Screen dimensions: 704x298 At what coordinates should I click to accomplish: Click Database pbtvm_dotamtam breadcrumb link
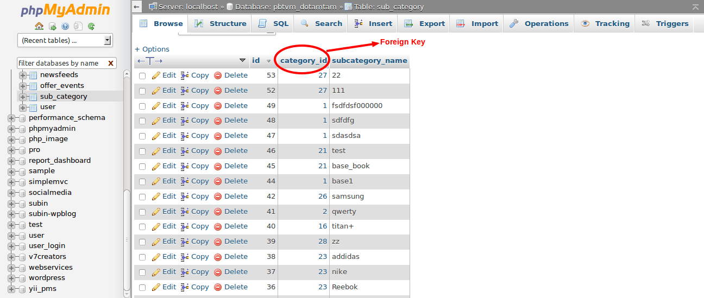click(285, 7)
